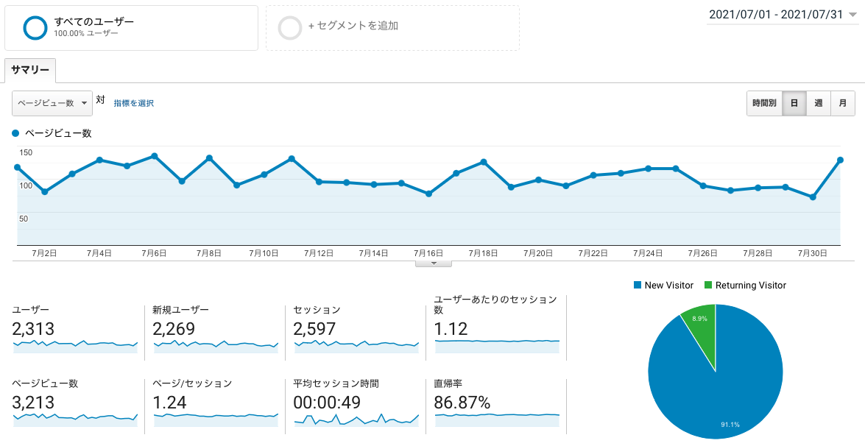Image resolution: width=865 pixels, height=446 pixels.
Task: Select the ページ/セッション 1.24 metric
Action: 216,403
